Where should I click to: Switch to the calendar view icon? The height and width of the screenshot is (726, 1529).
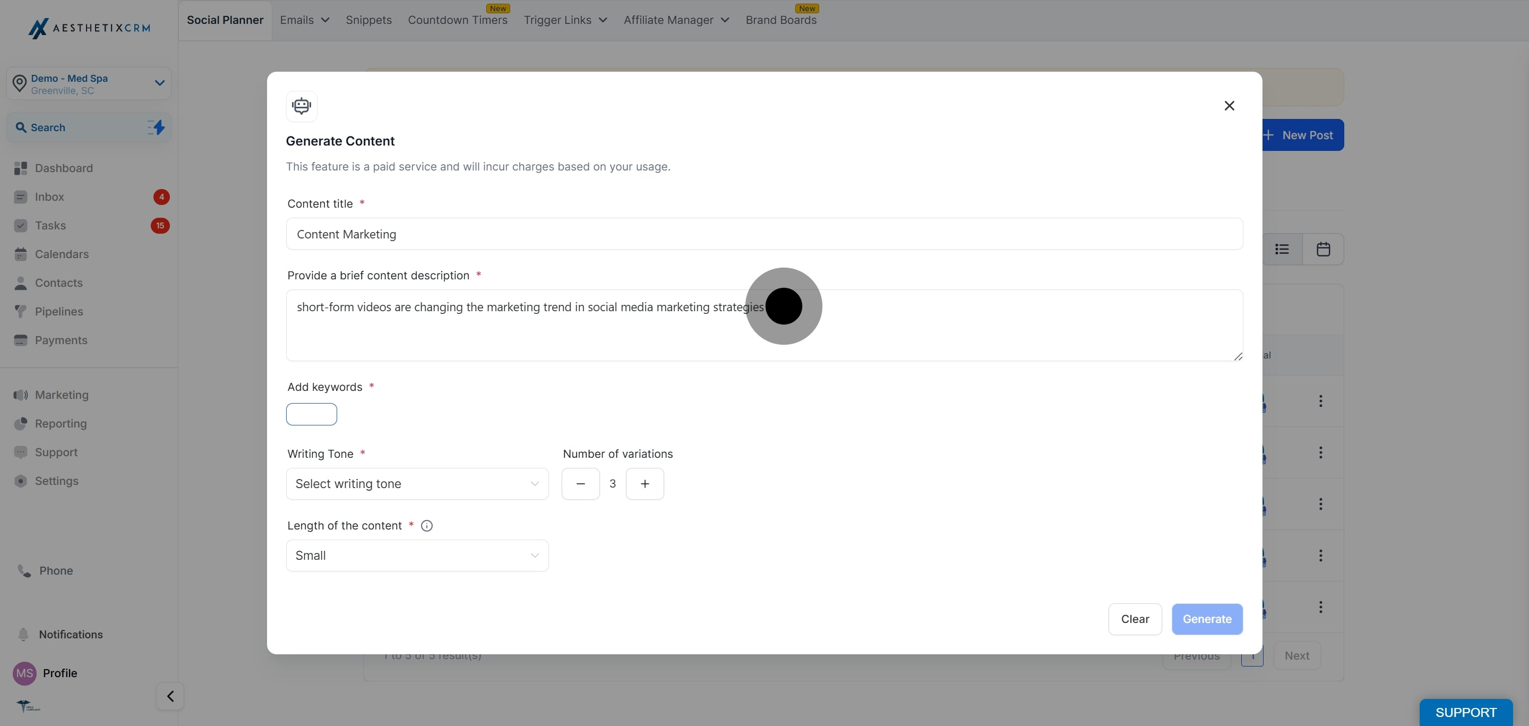[x=1323, y=249]
